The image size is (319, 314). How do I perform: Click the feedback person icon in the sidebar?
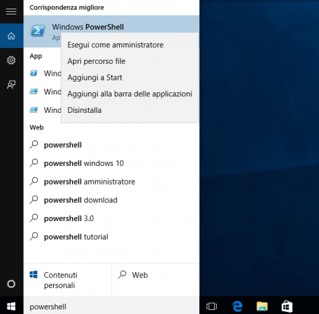click(x=11, y=84)
